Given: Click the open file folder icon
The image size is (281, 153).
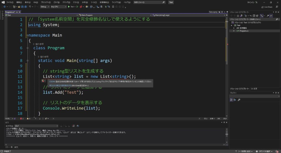Looking at the screenshot, I should (x=19, y=7).
